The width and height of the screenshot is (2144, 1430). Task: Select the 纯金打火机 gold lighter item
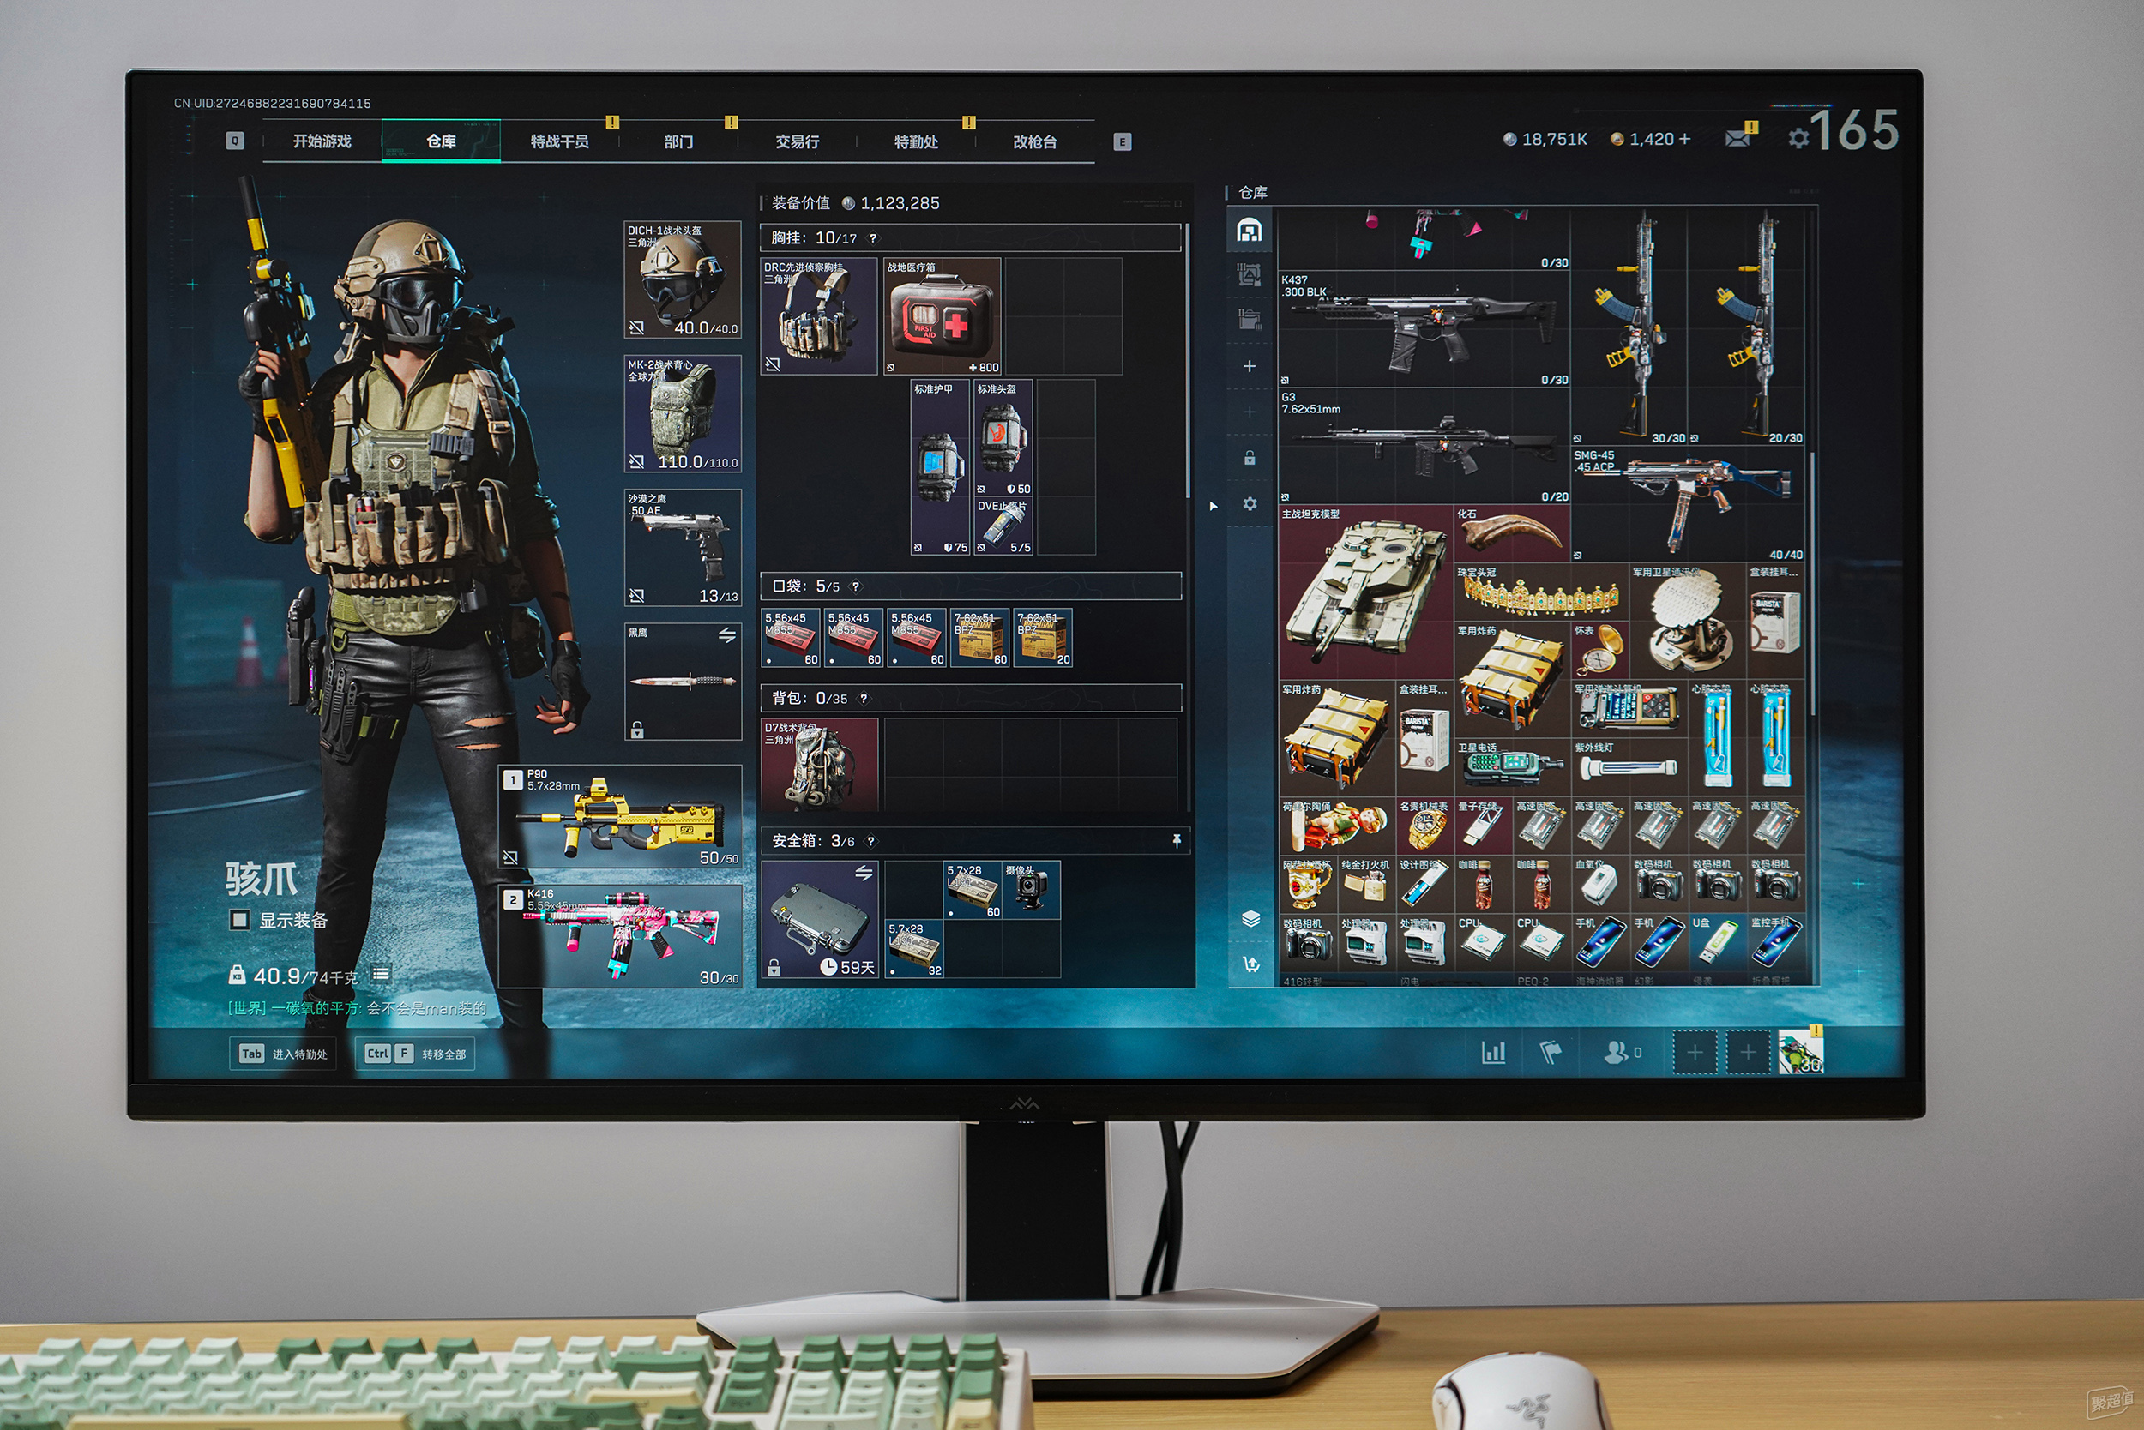point(1366,885)
